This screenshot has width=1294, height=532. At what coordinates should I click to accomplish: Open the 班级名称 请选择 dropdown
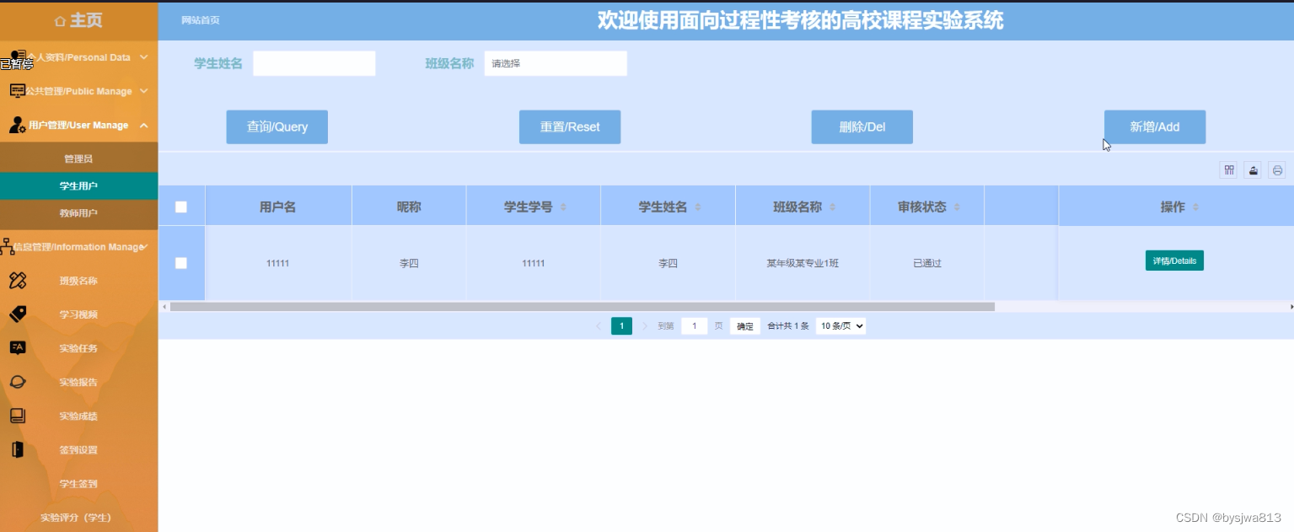556,63
